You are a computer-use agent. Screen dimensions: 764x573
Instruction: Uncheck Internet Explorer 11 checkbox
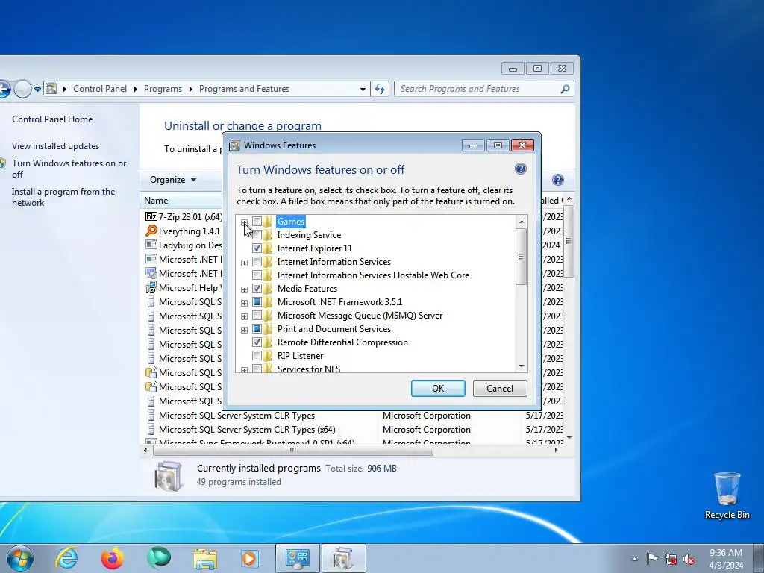click(x=257, y=248)
